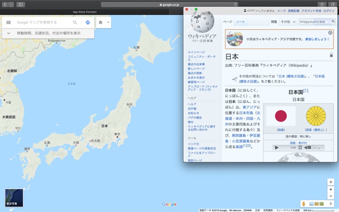Open the Google Maps hamburger menu
This screenshot has width=339, height=212.
pyautogui.click(x=8, y=22)
